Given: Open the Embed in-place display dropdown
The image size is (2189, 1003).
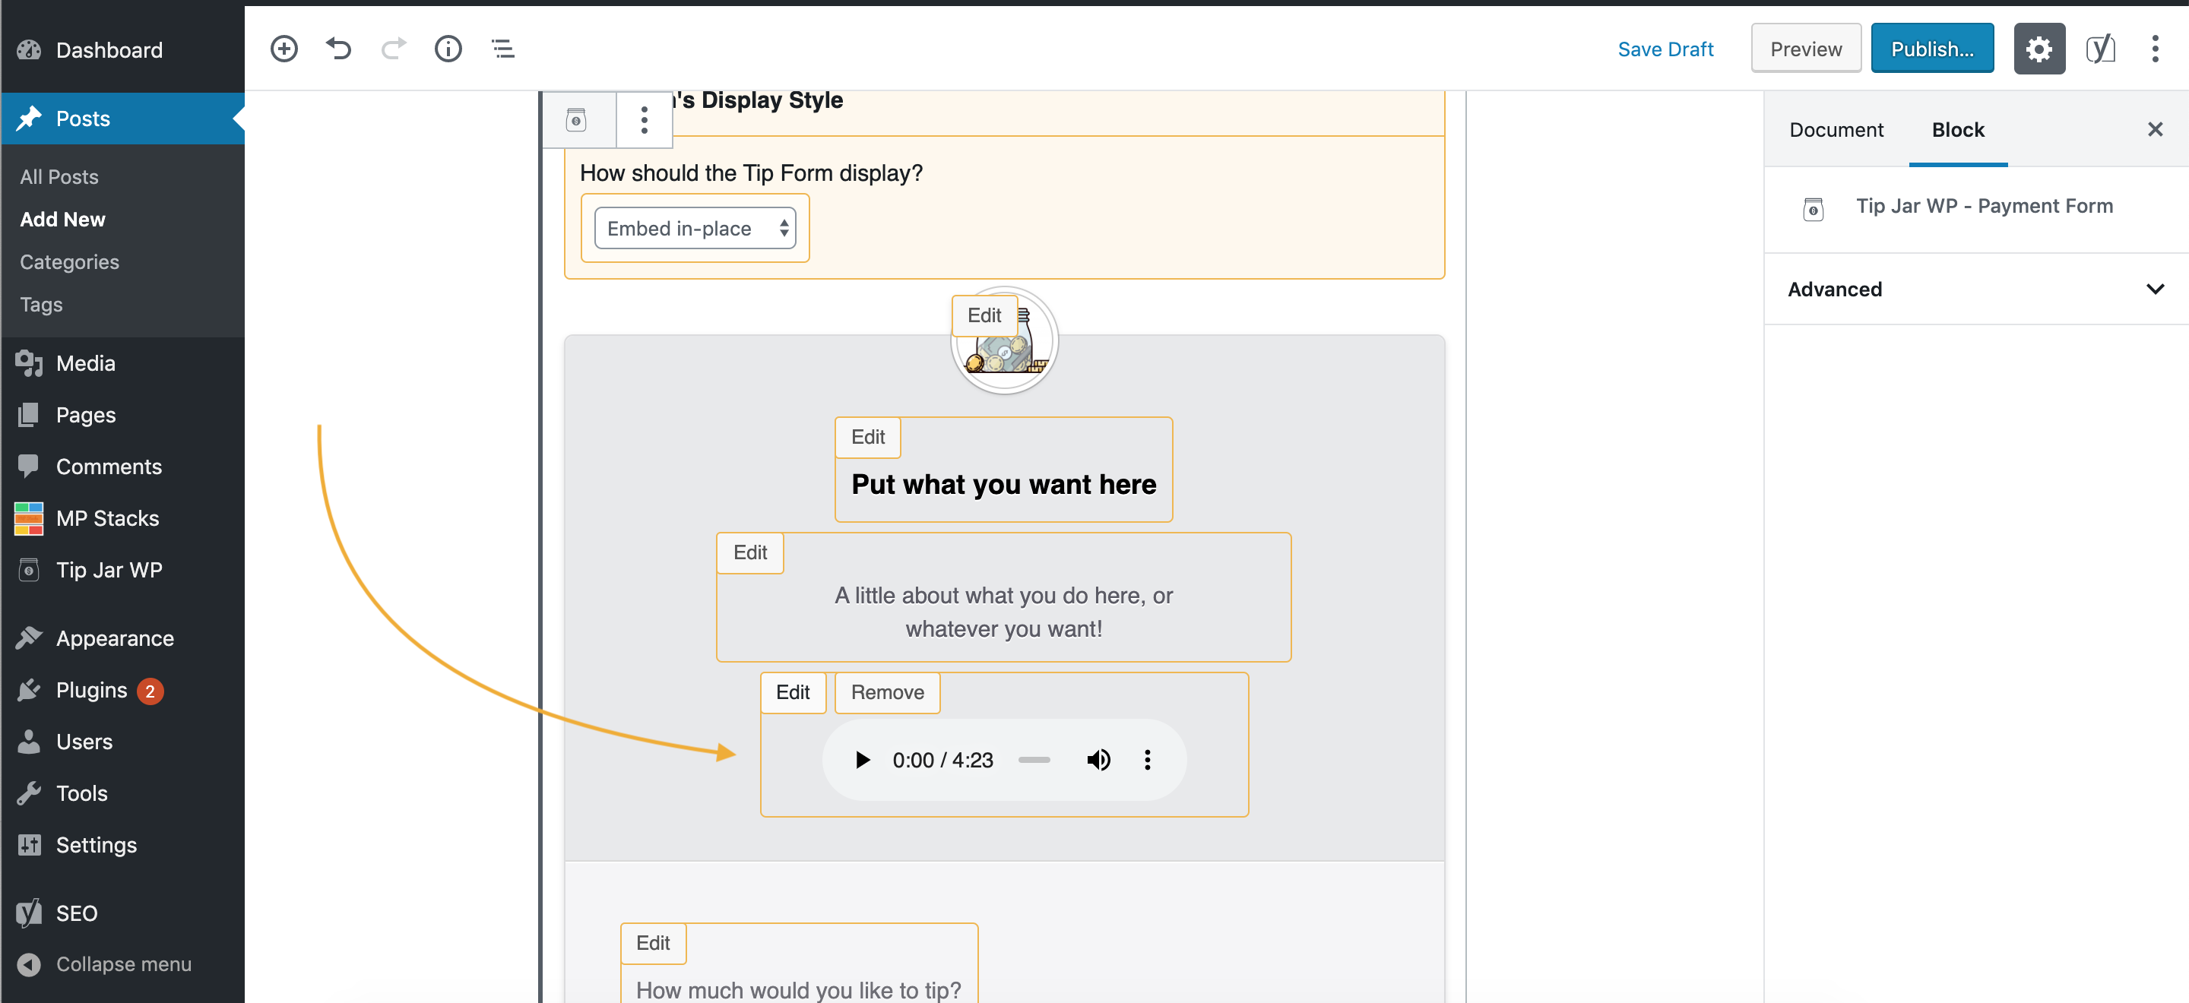Looking at the screenshot, I should tap(694, 228).
